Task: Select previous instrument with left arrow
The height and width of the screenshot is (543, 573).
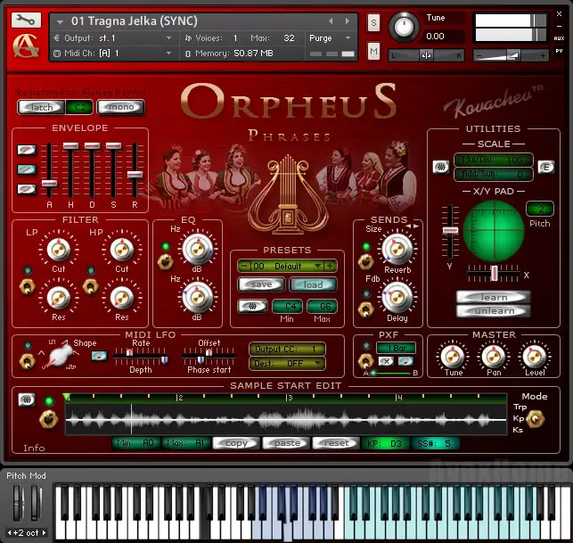Action: pyautogui.click(x=331, y=21)
